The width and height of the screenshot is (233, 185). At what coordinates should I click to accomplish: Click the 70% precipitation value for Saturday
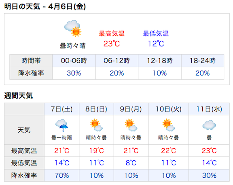(61, 175)
